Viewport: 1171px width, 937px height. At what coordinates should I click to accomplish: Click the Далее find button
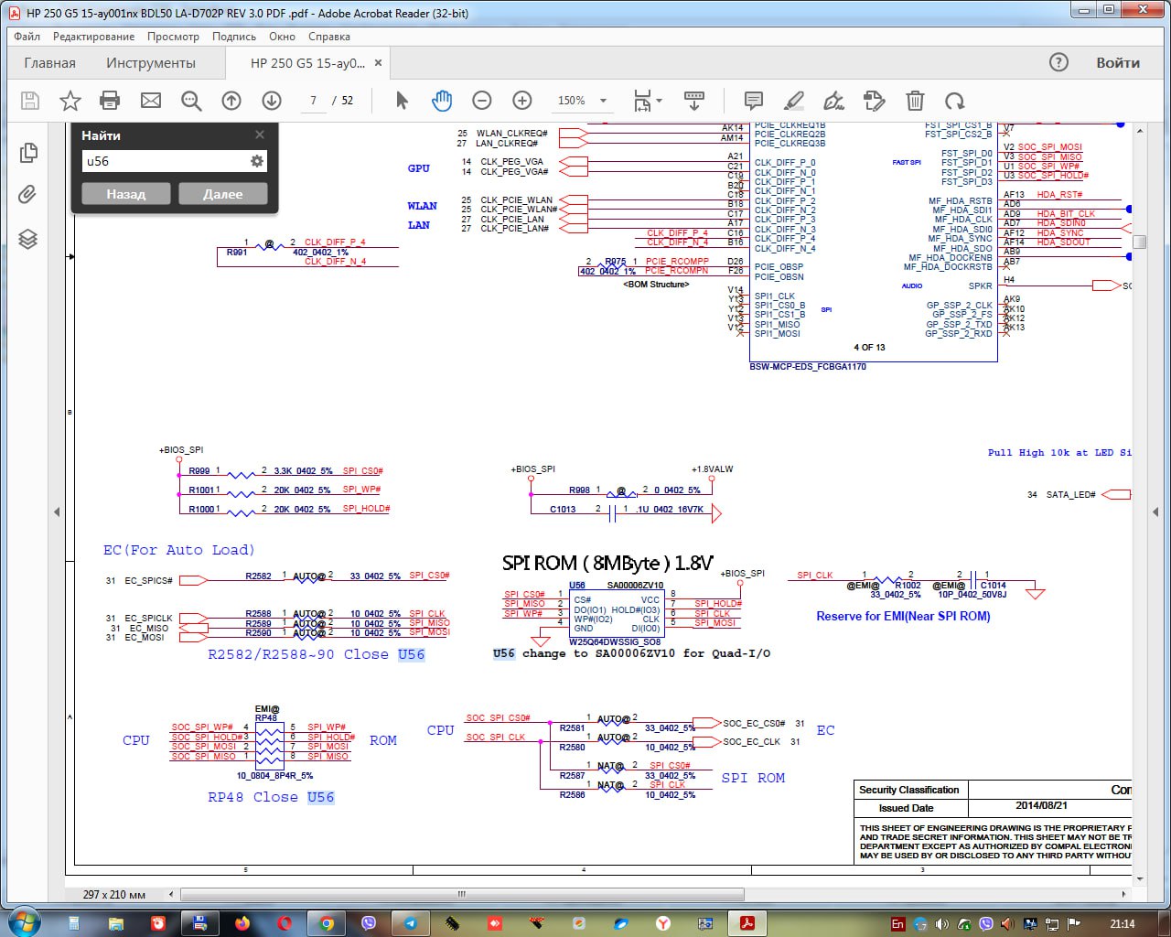(x=223, y=194)
